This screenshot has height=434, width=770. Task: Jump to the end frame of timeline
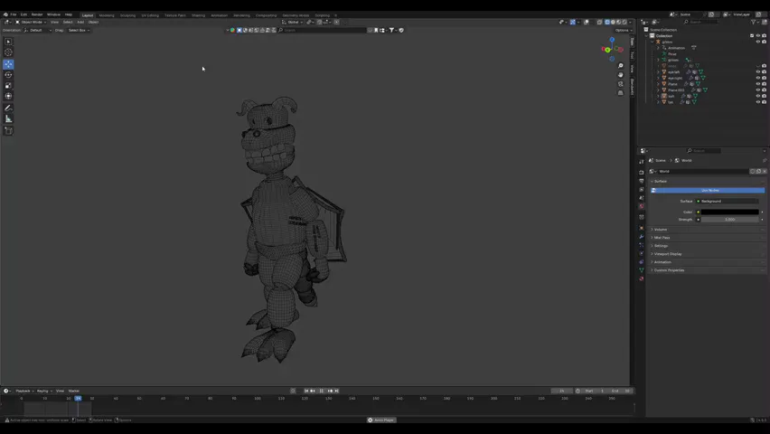click(337, 392)
